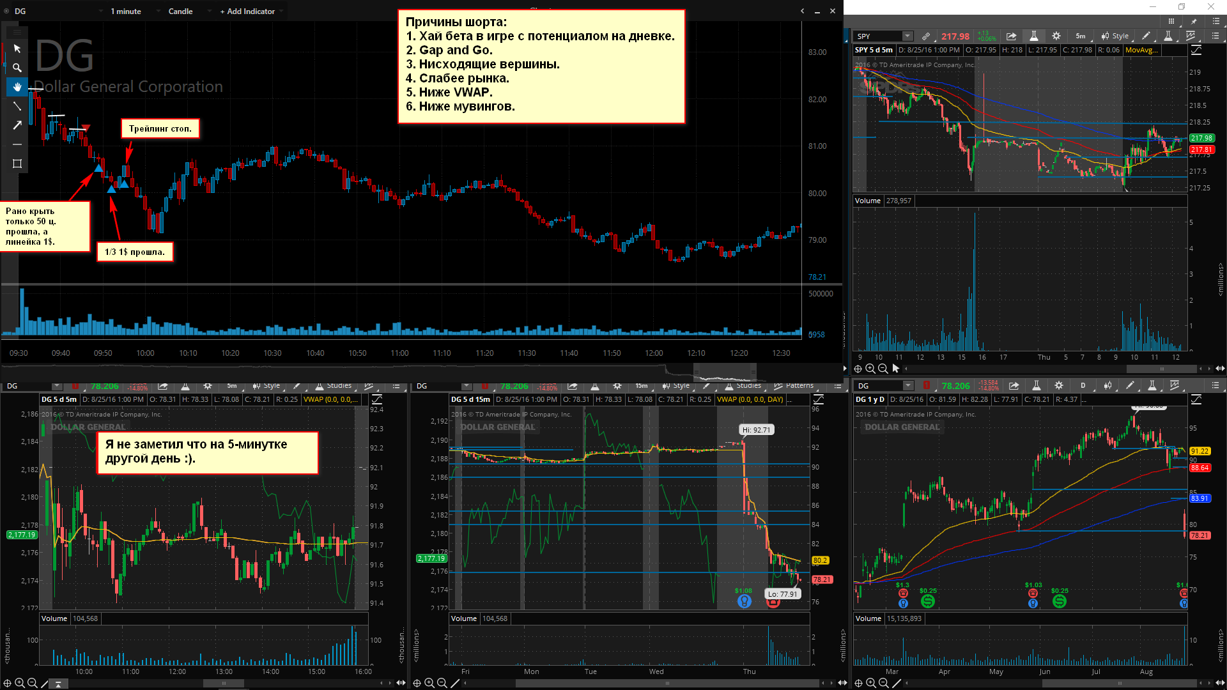Click the collapse chevron in main chart header

click(x=802, y=11)
